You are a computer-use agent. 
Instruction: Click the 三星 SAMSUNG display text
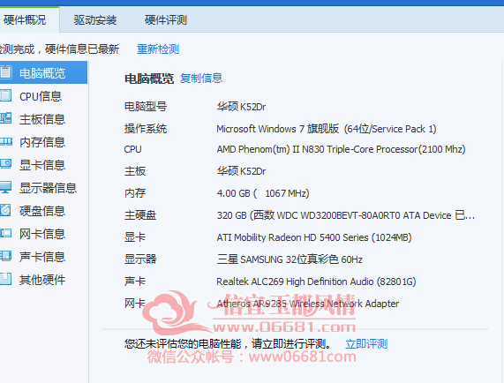pyautogui.click(x=290, y=259)
